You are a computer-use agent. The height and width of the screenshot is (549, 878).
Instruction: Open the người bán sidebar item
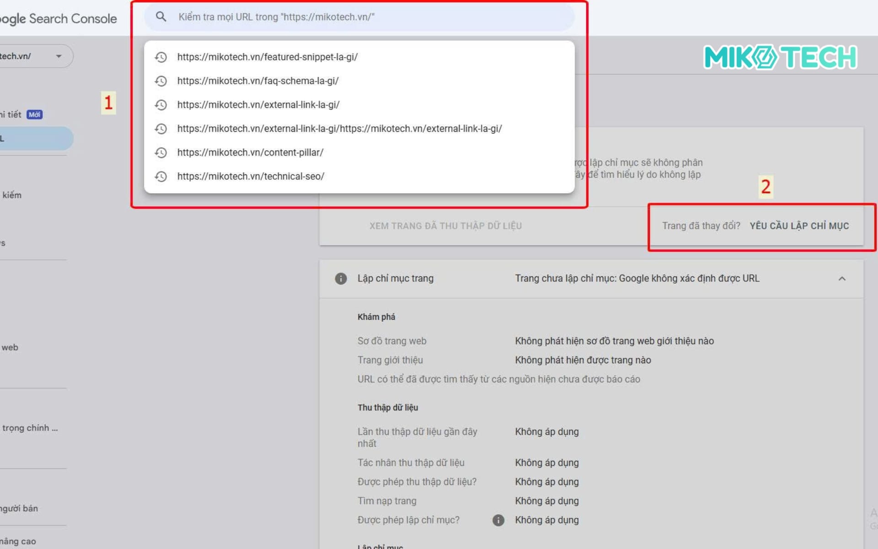19,508
